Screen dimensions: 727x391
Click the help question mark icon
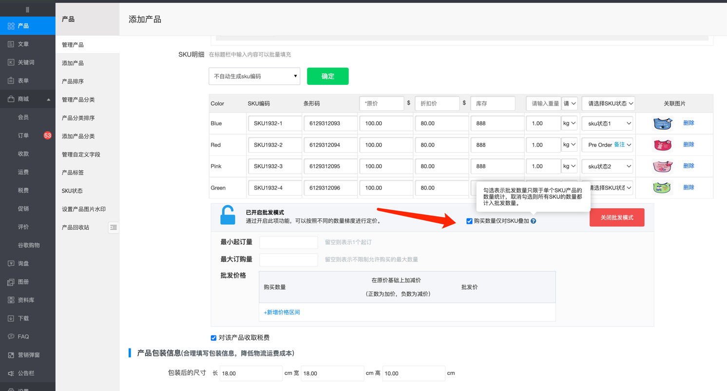[534, 221]
